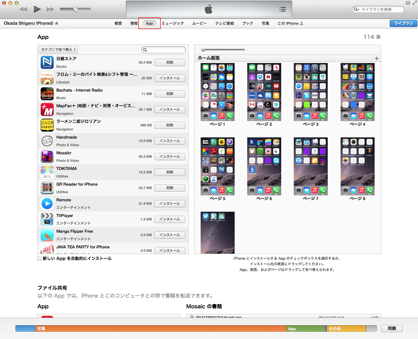Click the 日経ストア app icon
418x339 pixels.
tap(47, 62)
